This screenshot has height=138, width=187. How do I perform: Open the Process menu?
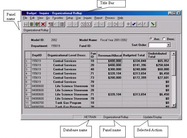[x=110, y=18]
